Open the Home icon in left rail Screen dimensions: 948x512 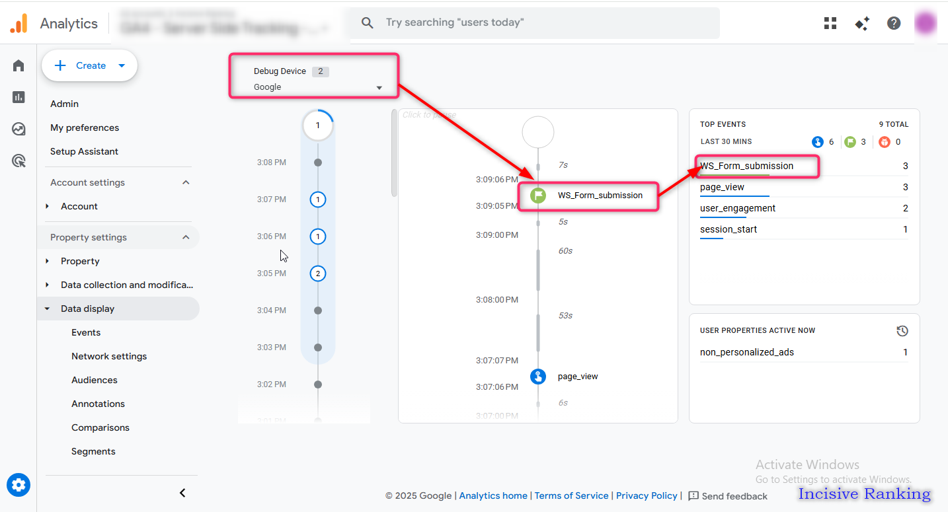pyautogui.click(x=19, y=65)
